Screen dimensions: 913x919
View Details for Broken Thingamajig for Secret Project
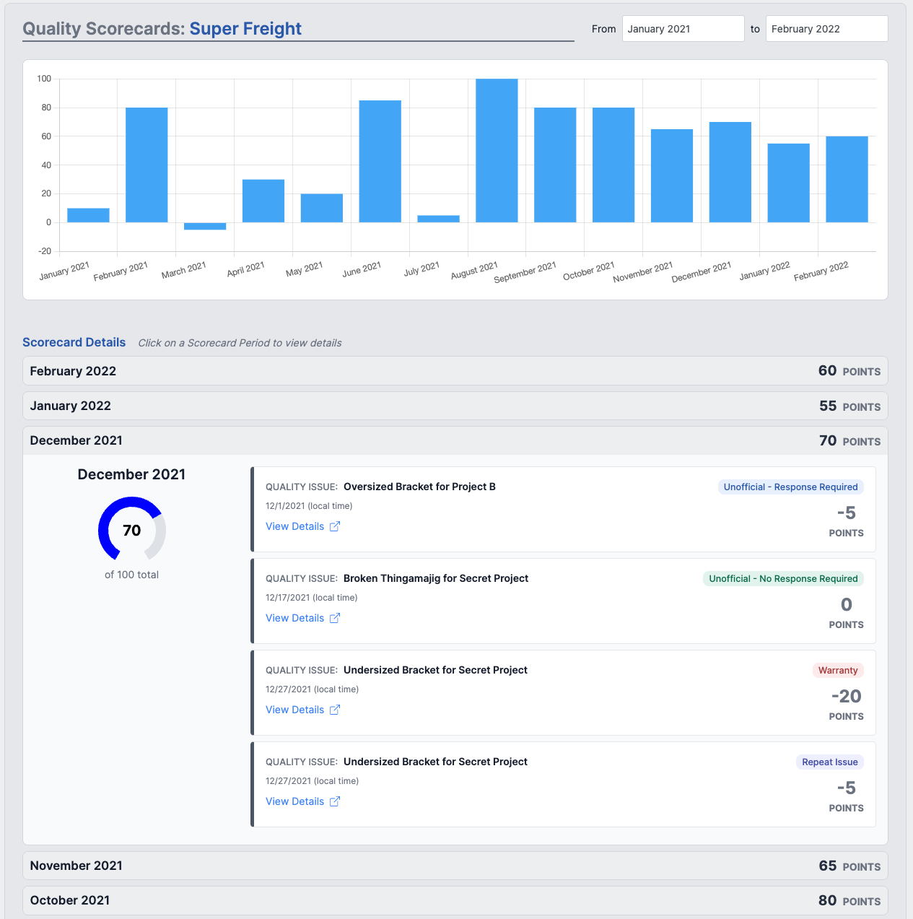pyautogui.click(x=294, y=618)
